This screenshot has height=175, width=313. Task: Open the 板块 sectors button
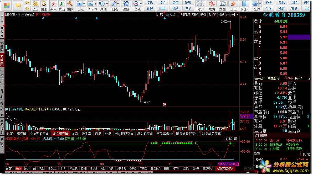coord(269,3)
